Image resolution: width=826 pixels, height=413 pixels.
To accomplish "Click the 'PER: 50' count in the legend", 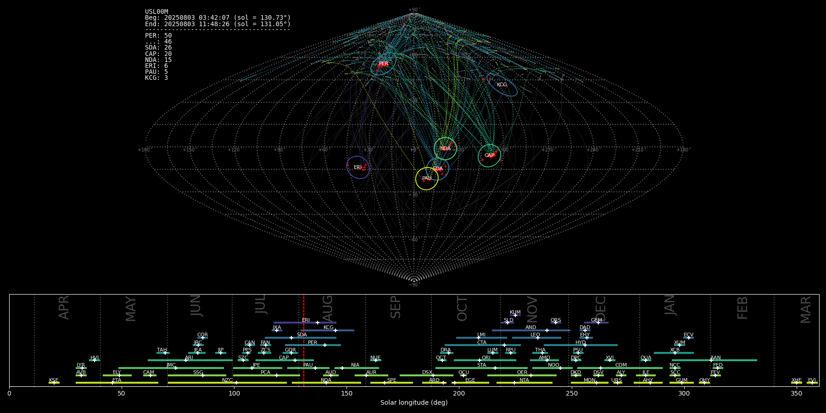I will pos(158,35).
